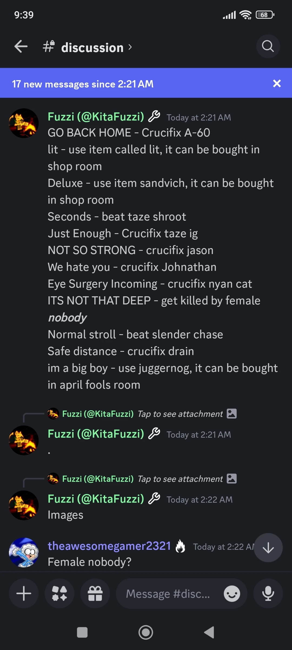Image resolution: width=292 pixels, height=650 pixels.
Task: Tap the attachment image icon on Fuzzi's reply
Action: (x=232, y=414)
